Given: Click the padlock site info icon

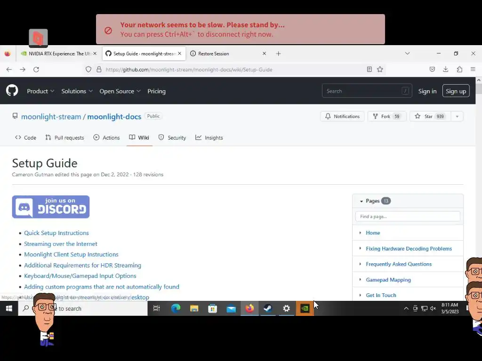Looking at the screenshot, I should coord(99,70).
